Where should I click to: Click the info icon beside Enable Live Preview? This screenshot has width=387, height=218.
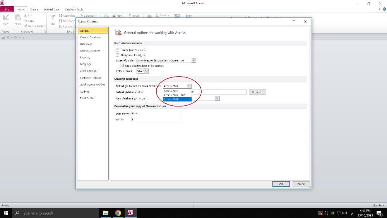(145, 50)
